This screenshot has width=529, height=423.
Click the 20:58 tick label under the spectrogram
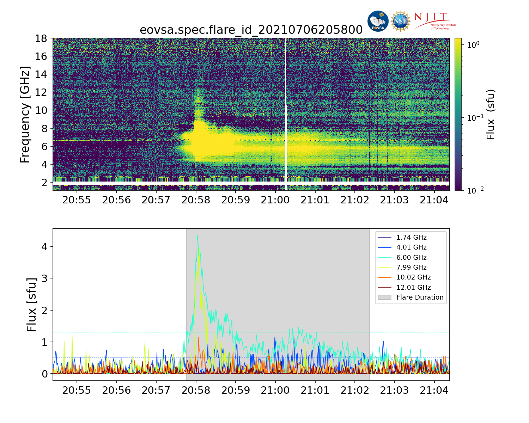196,200
